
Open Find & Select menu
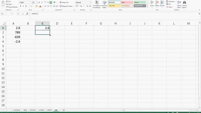click(x=184, y=4)
